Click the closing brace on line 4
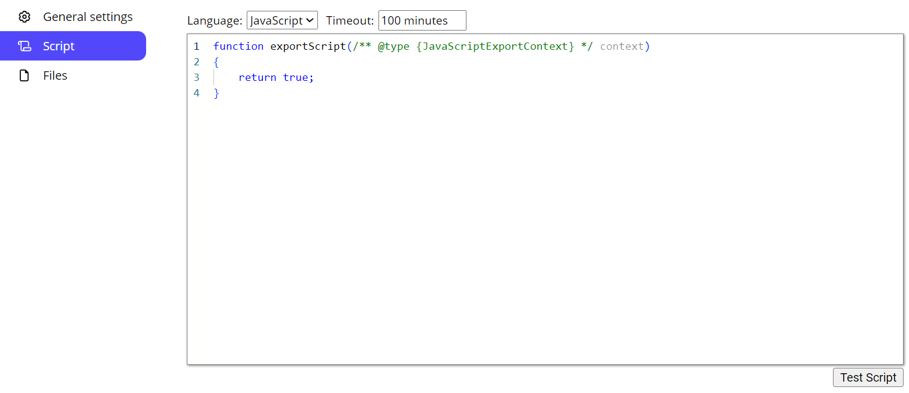The width and height of the screenshot is (909, 393). click(x=217, y=93)
